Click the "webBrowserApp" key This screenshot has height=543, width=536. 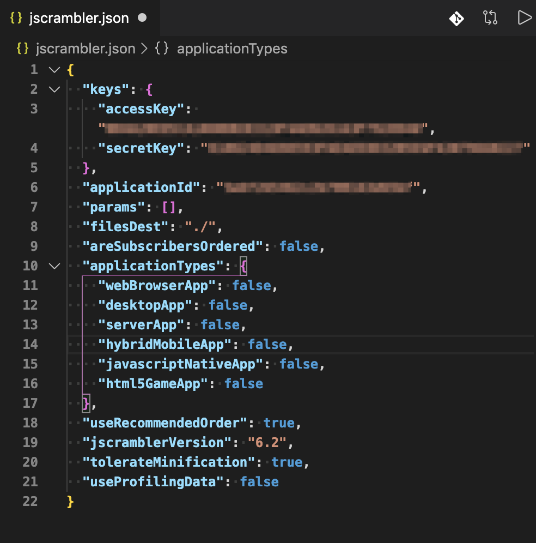[157, 286]
